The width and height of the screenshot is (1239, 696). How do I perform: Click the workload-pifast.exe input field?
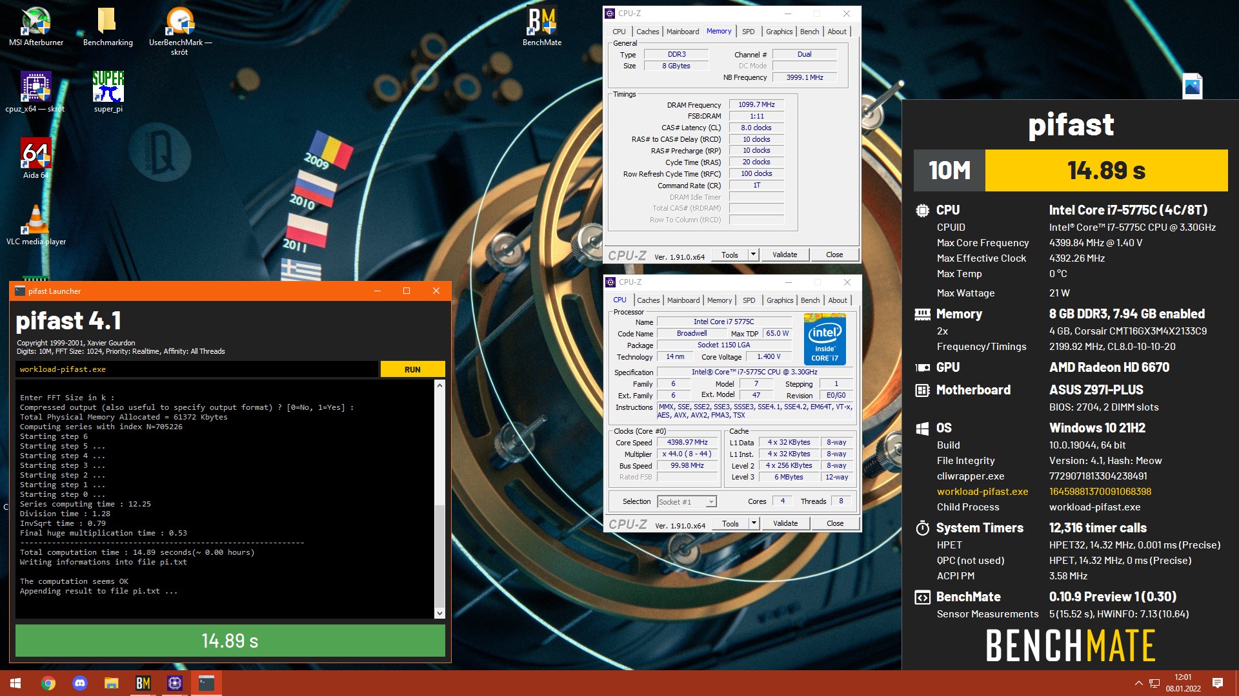tap(197, 369)
